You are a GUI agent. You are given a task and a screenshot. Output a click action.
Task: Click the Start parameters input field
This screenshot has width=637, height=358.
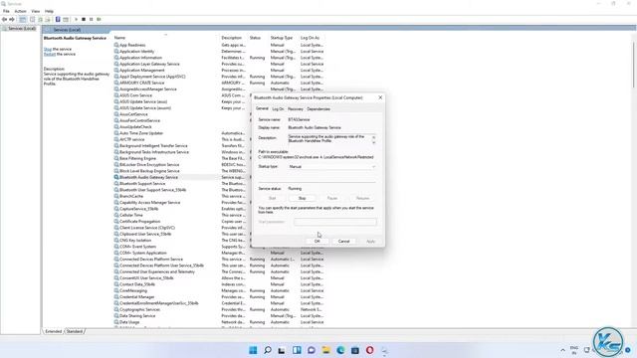pos(335,222)
